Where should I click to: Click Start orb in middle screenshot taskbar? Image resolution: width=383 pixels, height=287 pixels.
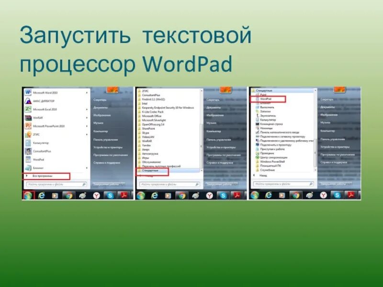pos(141,196)
